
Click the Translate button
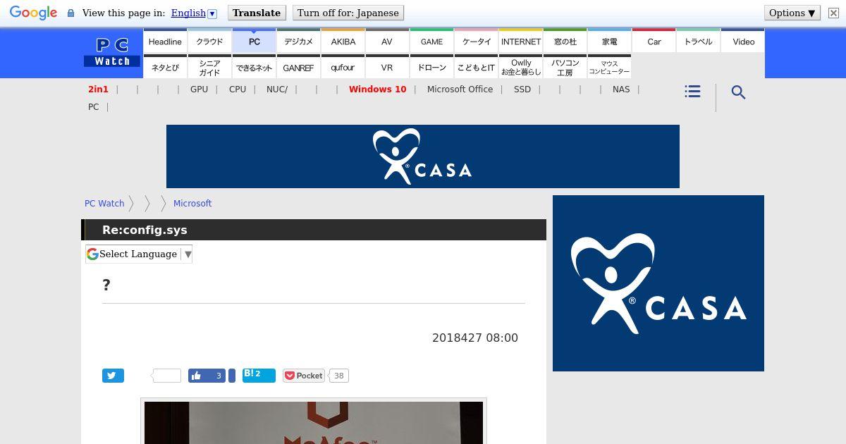(x=257, y=13)
